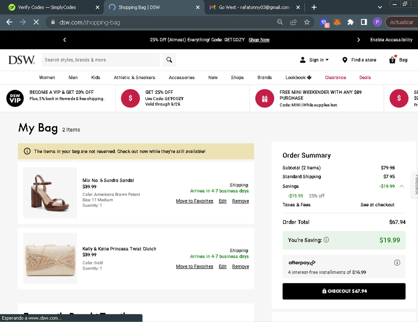Image resolution: width=418 pixels, height=322 pixels.
Task: Open the Clearance menu
Action: tap(336, 78)
